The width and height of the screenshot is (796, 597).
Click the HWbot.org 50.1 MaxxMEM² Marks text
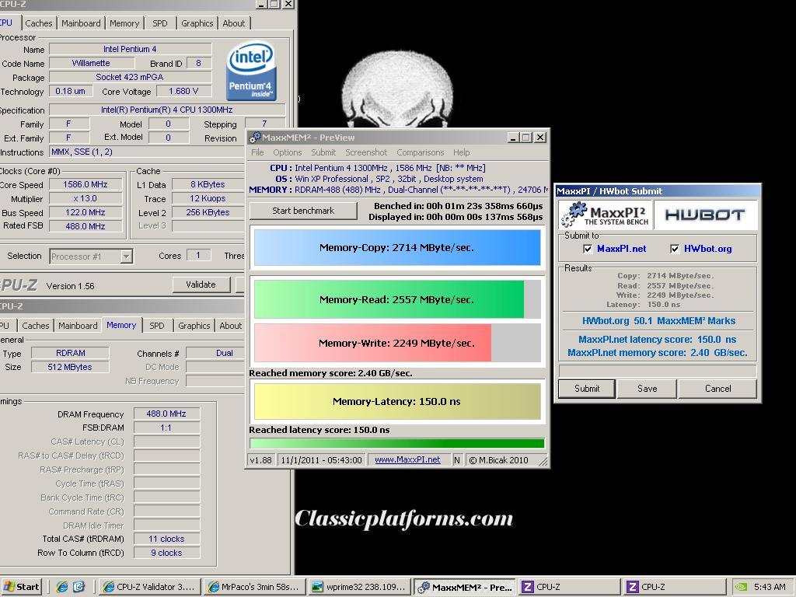[658, 321]
